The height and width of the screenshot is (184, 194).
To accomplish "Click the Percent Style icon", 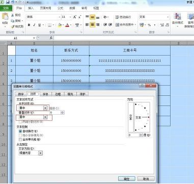I will 149,25.
